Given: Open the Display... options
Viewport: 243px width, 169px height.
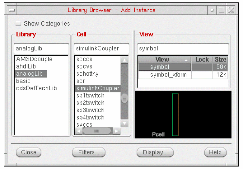Looking at the screenshot, I should click(x=155, y=152).
